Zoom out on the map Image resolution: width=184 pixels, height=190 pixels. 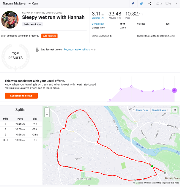pyautogui.click(x=47, y=114)
